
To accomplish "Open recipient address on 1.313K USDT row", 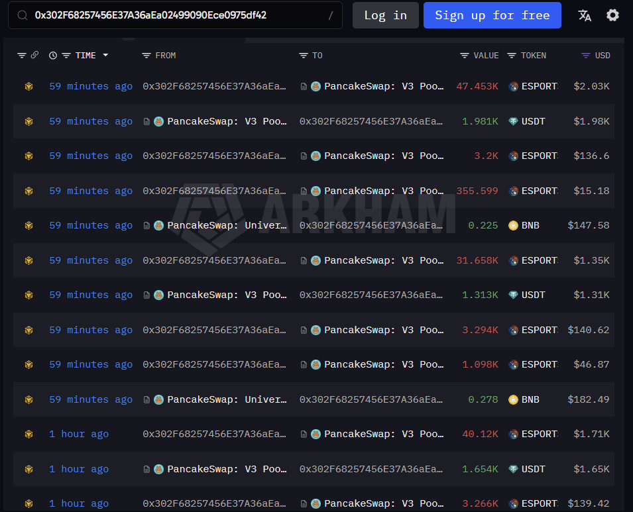I will coord(371,295).
